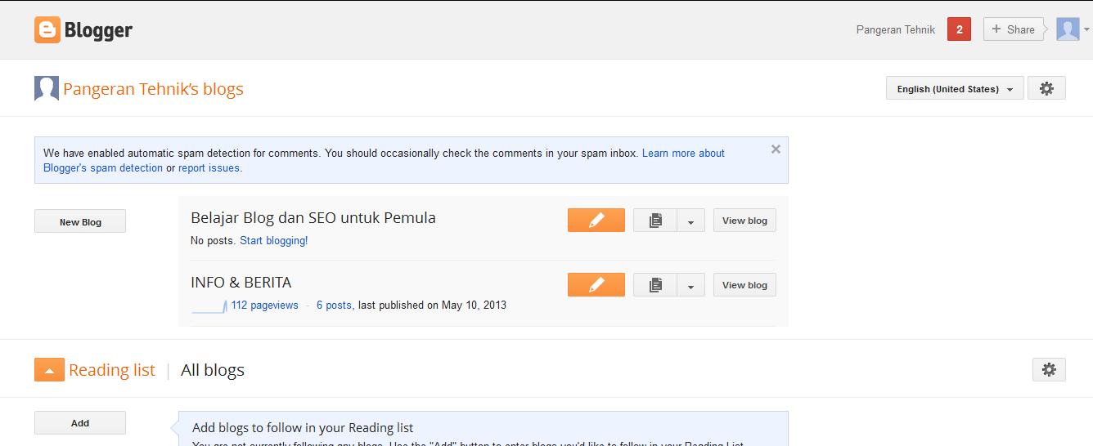Image resolution: width=1093 pixels, height=446 pixels.
Task: Open the red notifications counter badge
Action: tap(959, 29)
